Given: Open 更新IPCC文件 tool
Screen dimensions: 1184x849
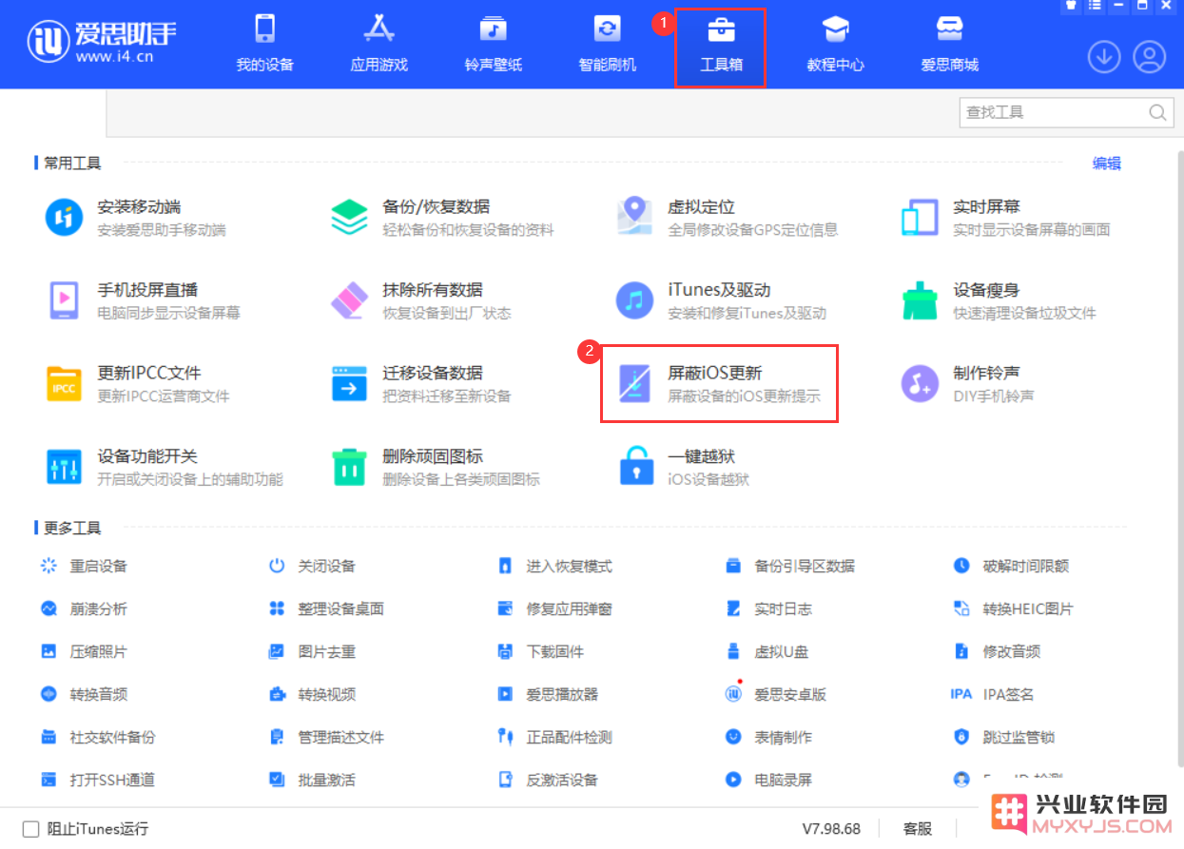Looking at the screenshot, I should [x=138, y=383].
